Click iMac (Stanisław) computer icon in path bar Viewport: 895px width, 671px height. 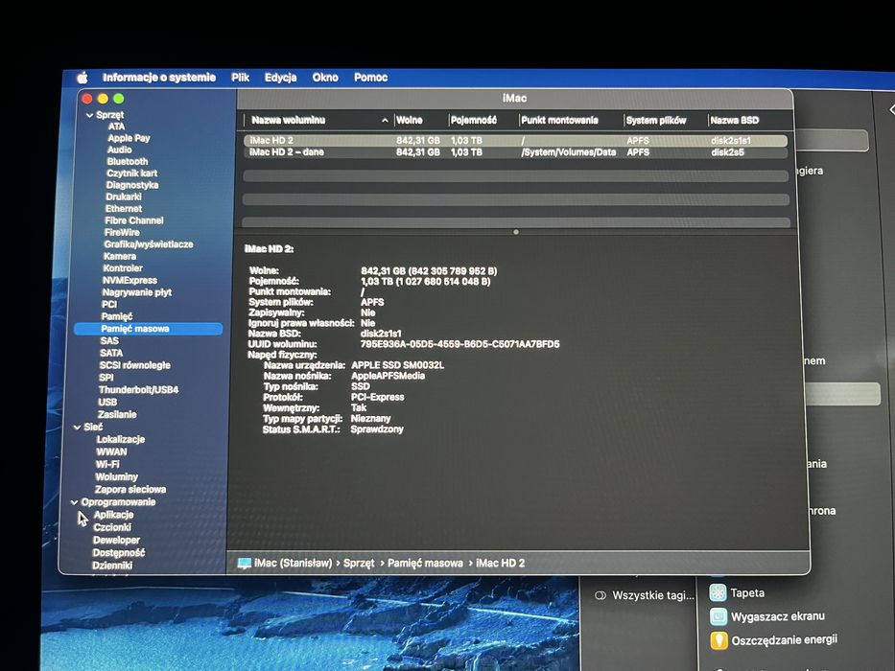(x=245, y=564)
